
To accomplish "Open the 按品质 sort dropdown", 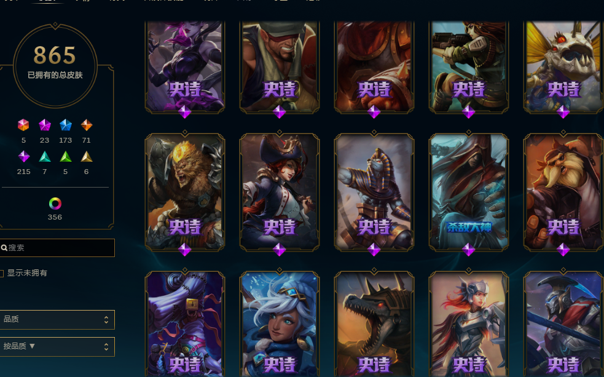I will coord(57,346).
